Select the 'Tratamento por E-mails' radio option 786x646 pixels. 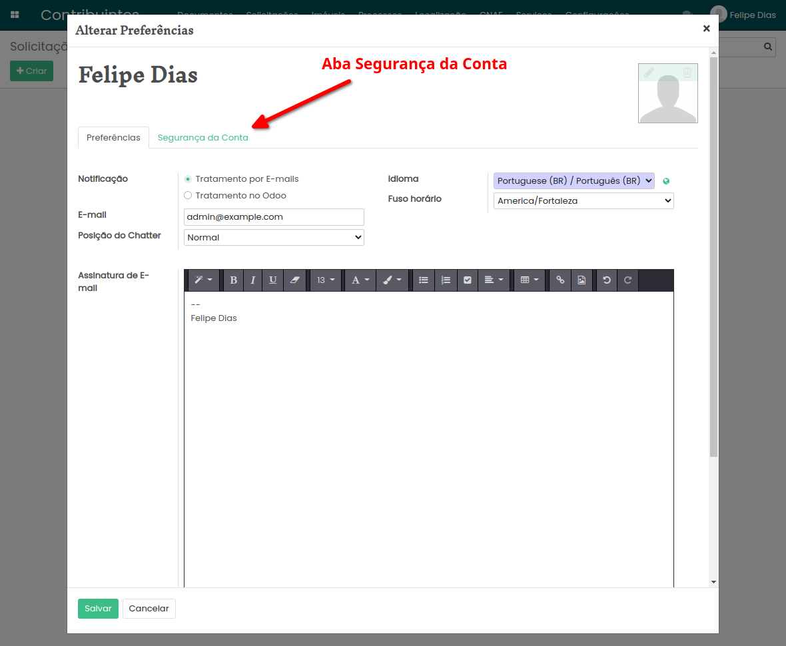188,179
